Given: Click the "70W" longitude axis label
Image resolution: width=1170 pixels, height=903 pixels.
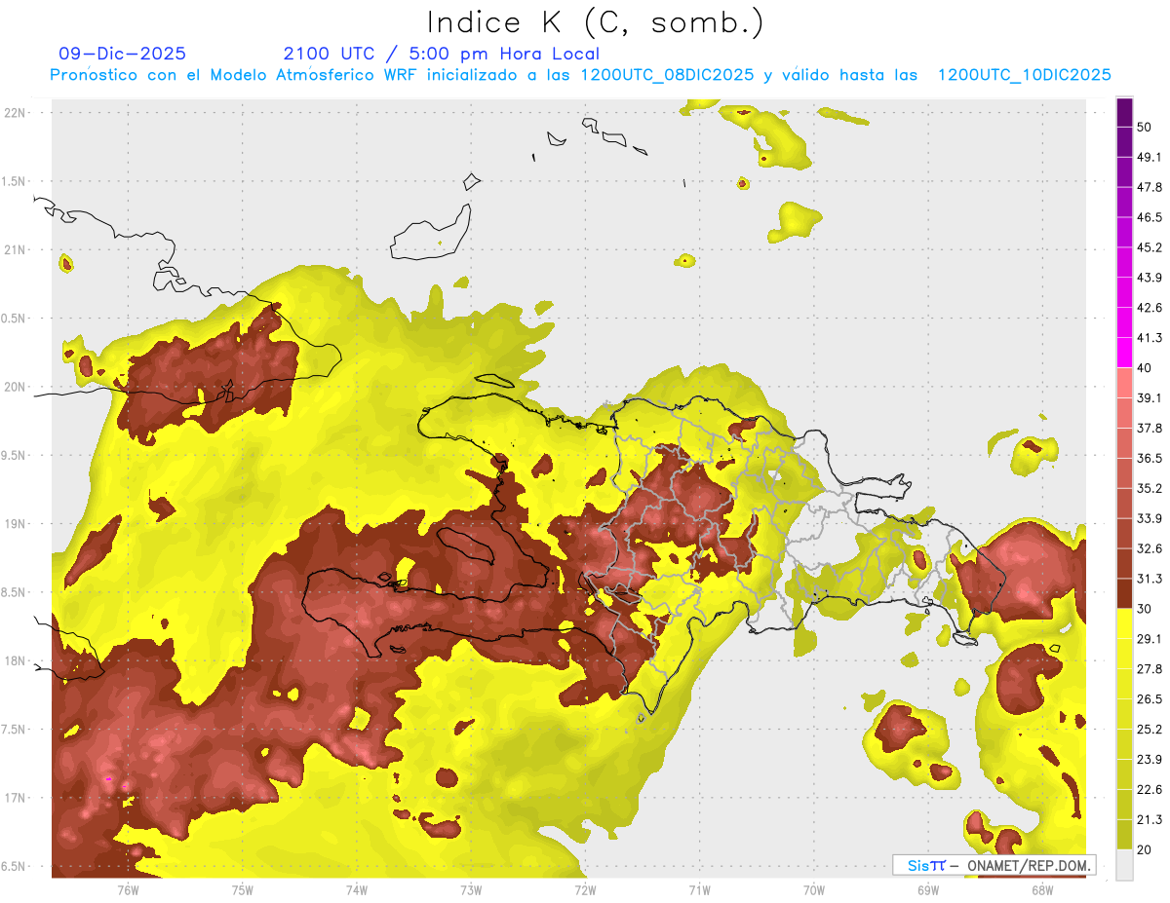Looking at the screenshot, I should coord(813,889).
